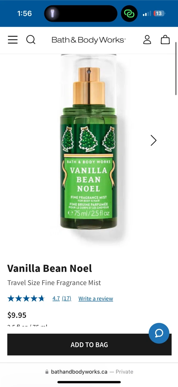View the 4.7 rating details
Viewport: 178px width, 387px height.
pyautogui.click(x=56, y=299)
